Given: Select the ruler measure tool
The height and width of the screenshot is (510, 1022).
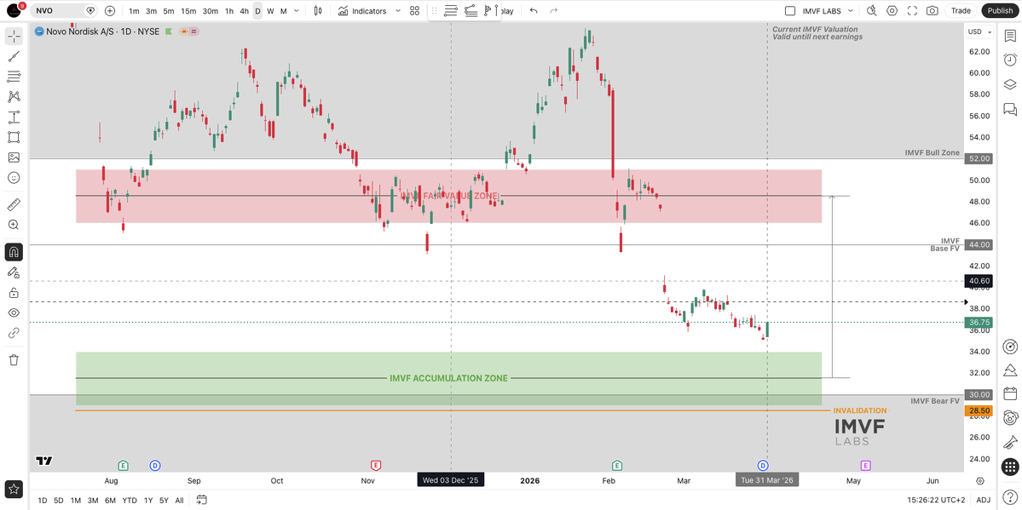Looking at the screenshot, I should 14,205.
